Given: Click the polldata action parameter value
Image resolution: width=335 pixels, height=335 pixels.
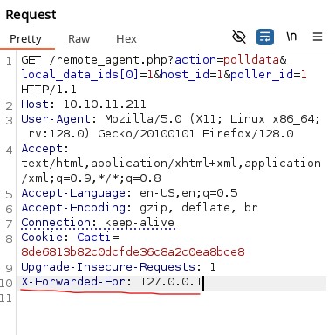Looking at the screenshot, I should (251, 60).
